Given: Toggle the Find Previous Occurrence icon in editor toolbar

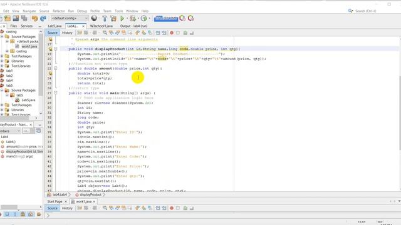Looking at the screenshot, I should click(x=112, y=32).
